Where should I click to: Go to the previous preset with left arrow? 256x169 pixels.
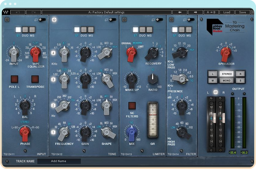180,12
